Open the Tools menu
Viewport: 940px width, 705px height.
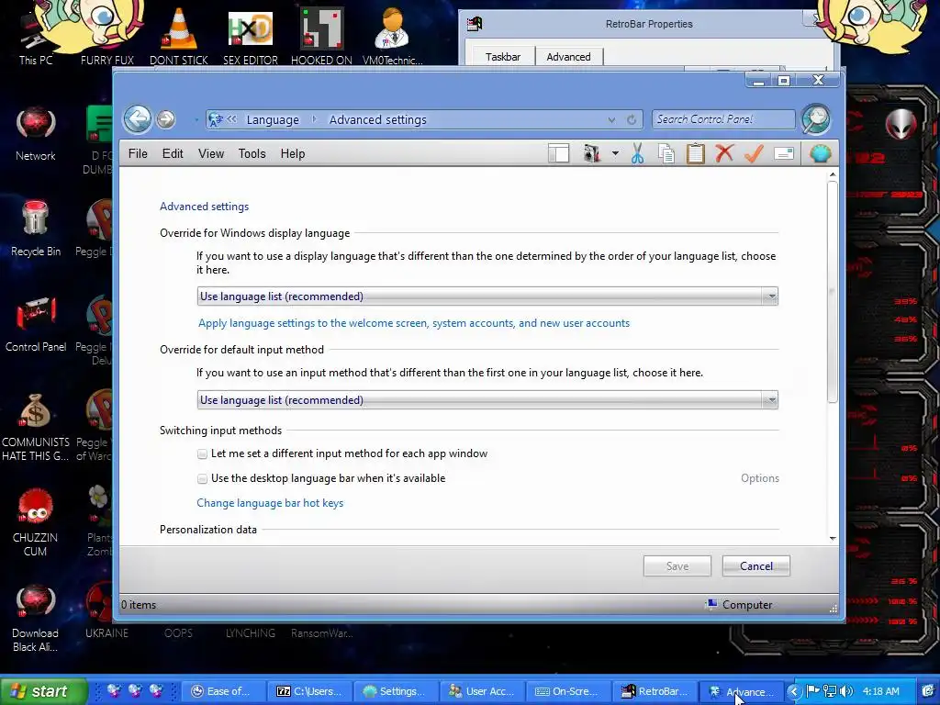point(252,153)
